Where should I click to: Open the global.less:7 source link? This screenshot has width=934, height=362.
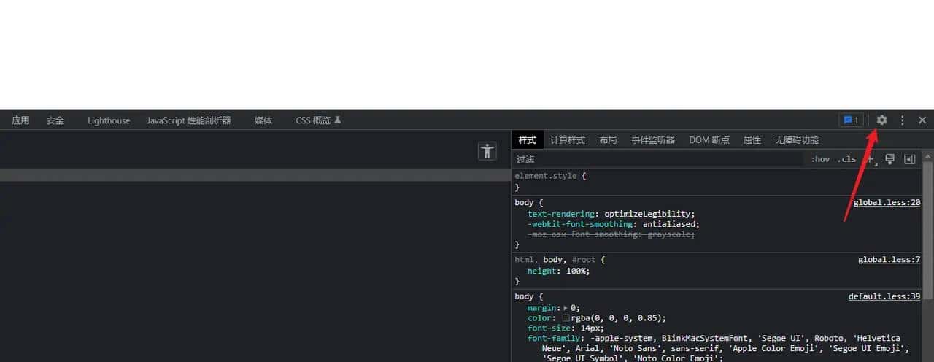(889, 259)
